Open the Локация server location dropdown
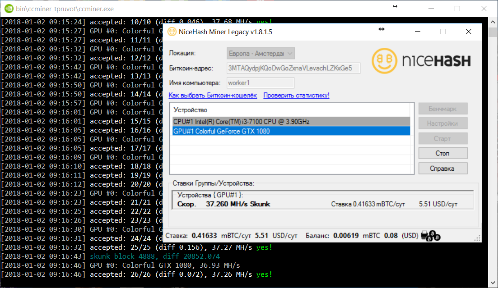498x288 pixels. [261, 54]
